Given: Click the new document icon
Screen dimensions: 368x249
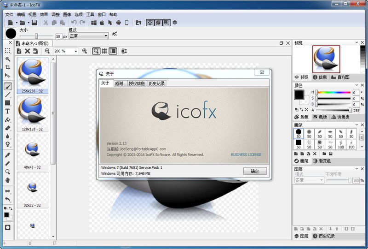Looking at the screenshot, I should point(11,23).
